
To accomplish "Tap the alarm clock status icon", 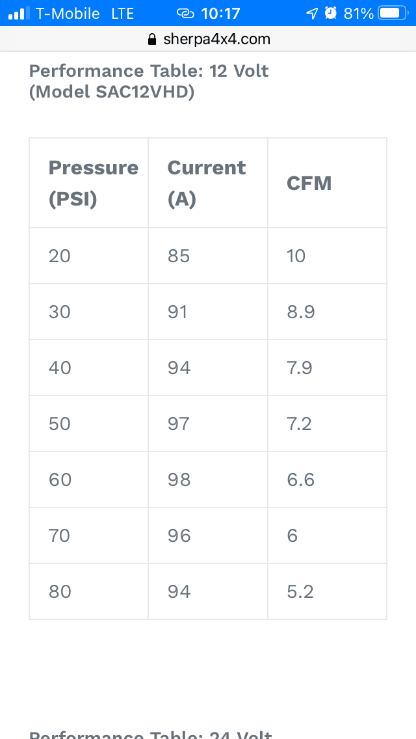I will click(x=331, y=13).
